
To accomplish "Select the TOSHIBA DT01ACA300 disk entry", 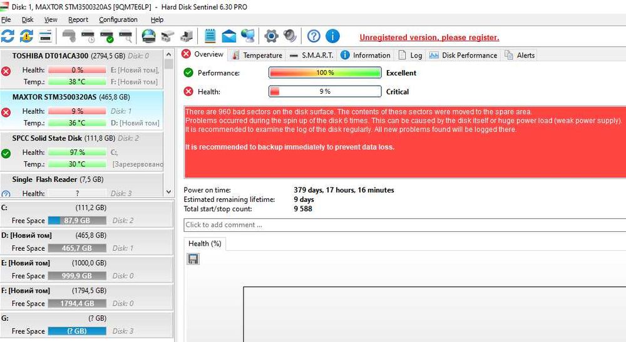I will (x=82, y=69).
